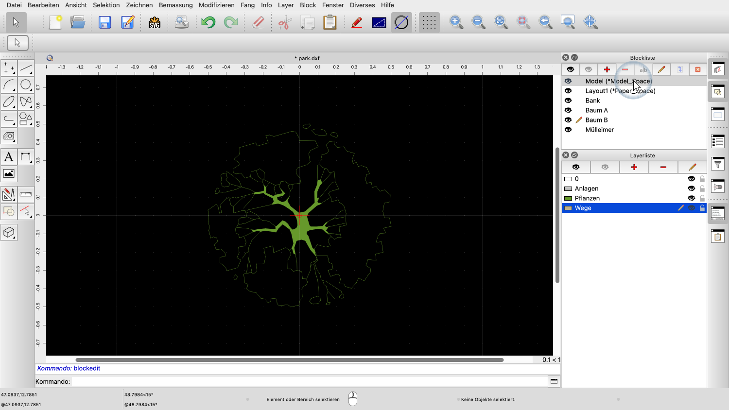Click the Paste clipboard icon

(x=330, y=22)
